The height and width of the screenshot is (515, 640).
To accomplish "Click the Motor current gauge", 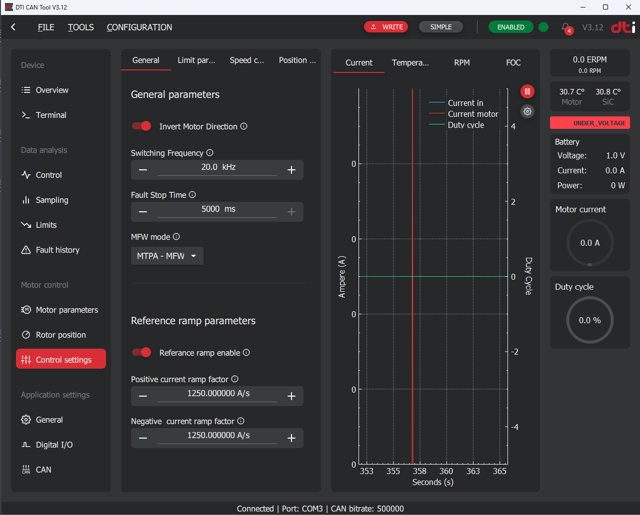I will coord(590,243).
